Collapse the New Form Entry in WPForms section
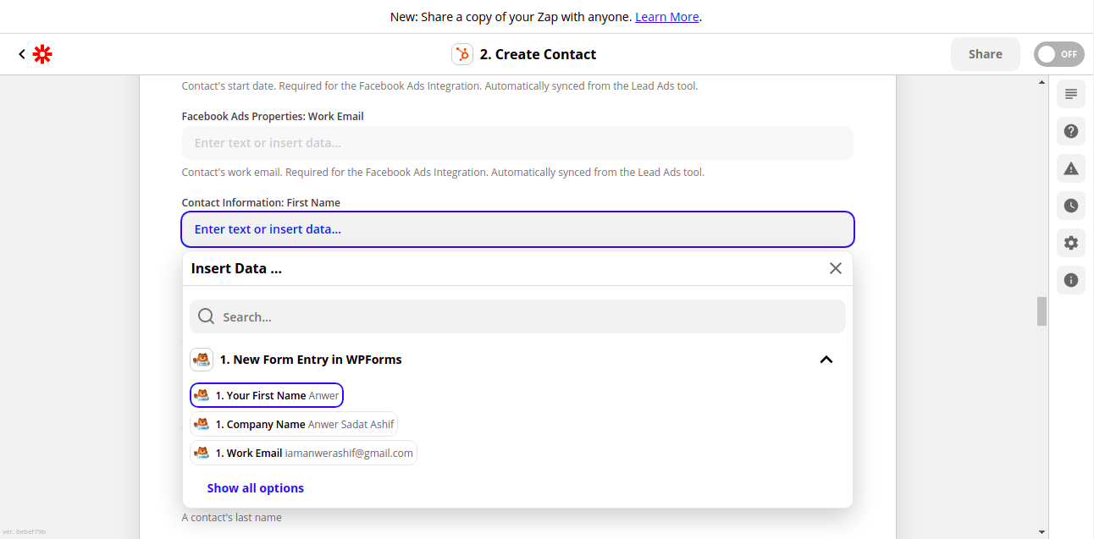Image resolution: width=1094 pixels, height=539 pixels. click(x=826, y=360)
